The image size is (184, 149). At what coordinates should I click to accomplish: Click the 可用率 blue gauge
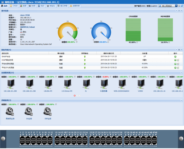[101, 31]
